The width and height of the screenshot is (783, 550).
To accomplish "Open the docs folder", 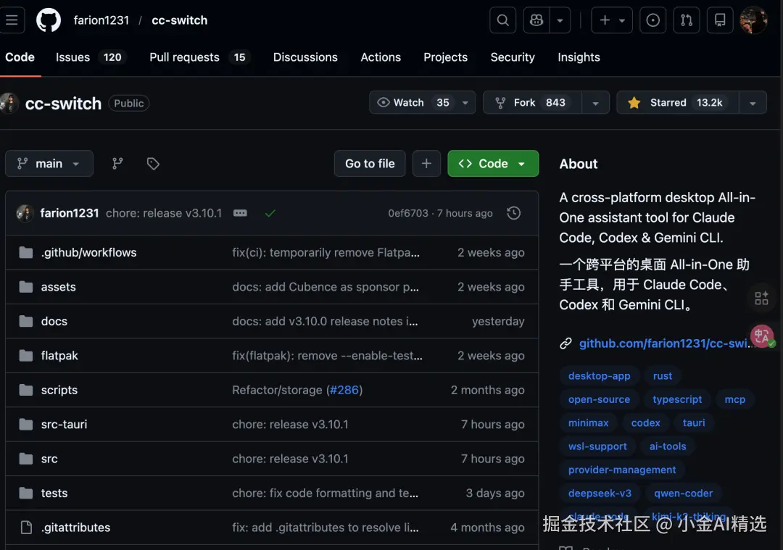I will point(54,322).
